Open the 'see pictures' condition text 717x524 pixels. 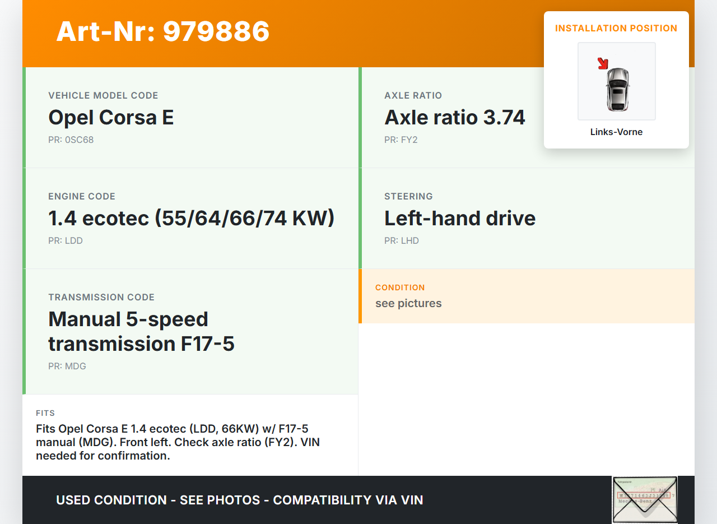coord(408,304)
